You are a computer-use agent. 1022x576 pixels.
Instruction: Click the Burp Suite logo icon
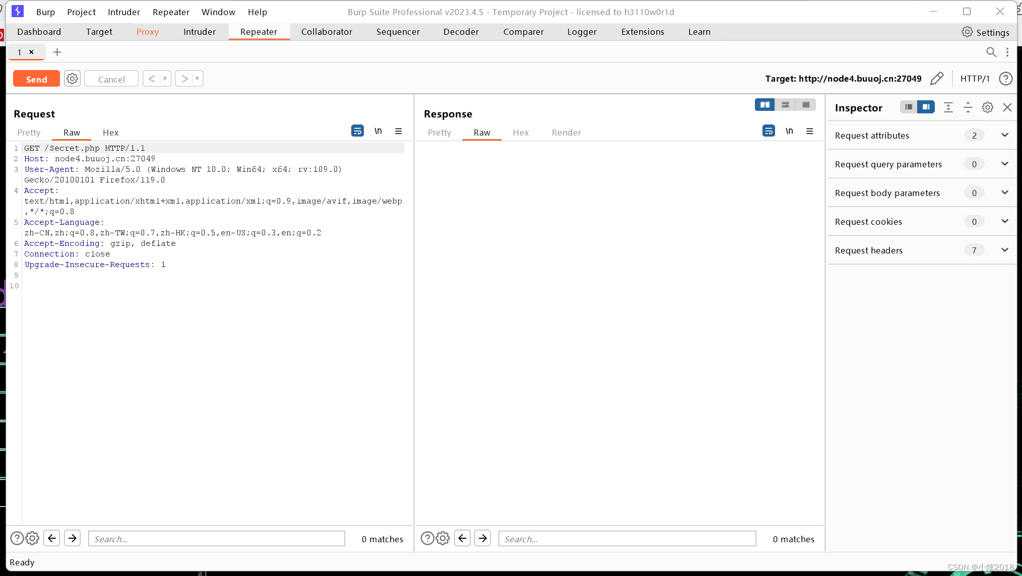[x=18, y=11]
